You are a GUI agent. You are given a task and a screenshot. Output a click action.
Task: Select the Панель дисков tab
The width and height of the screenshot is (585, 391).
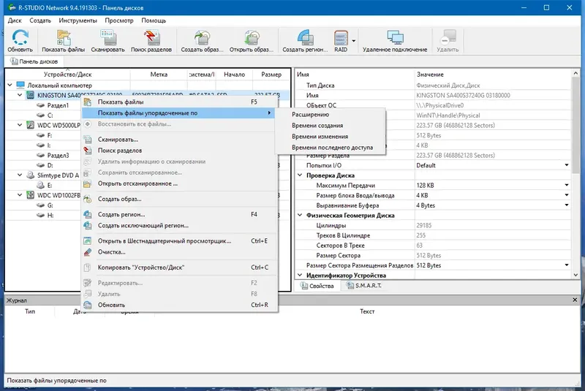point(34,61)
